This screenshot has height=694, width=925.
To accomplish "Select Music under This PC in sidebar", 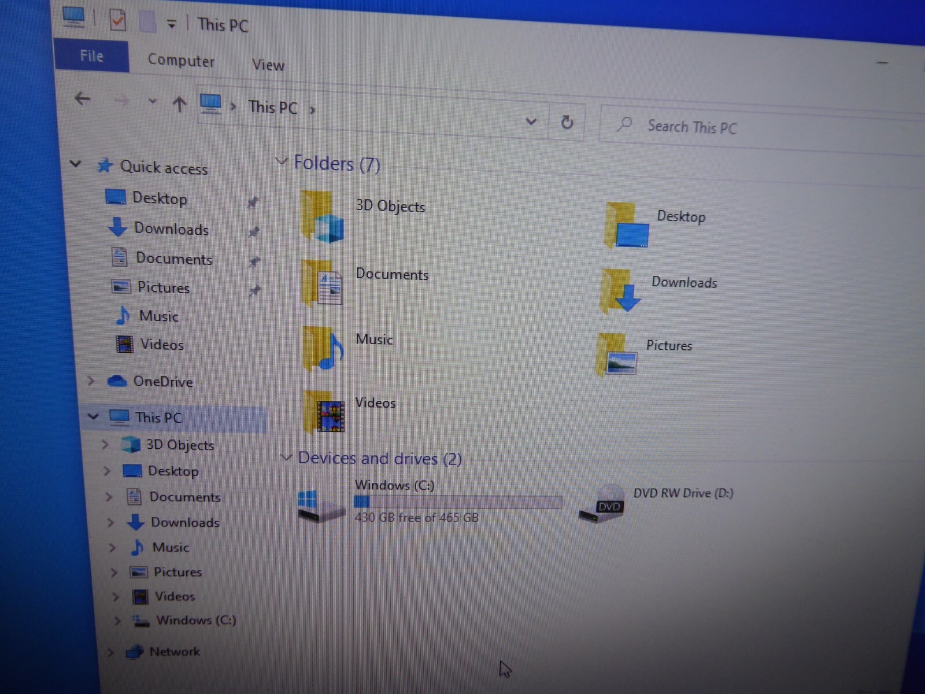I will (x=171, y=547).
